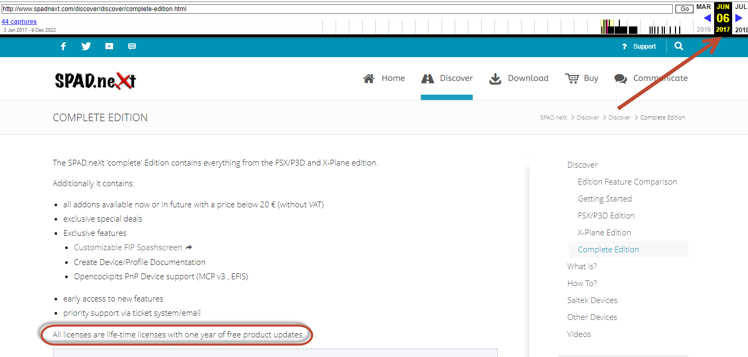
Task: Open the Communicate menu item
Action: pos(661,78)
